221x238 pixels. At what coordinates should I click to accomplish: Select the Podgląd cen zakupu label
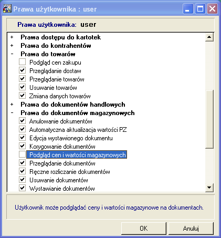coord(55,63)
